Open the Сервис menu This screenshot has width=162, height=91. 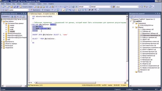(x=39, y=4)
